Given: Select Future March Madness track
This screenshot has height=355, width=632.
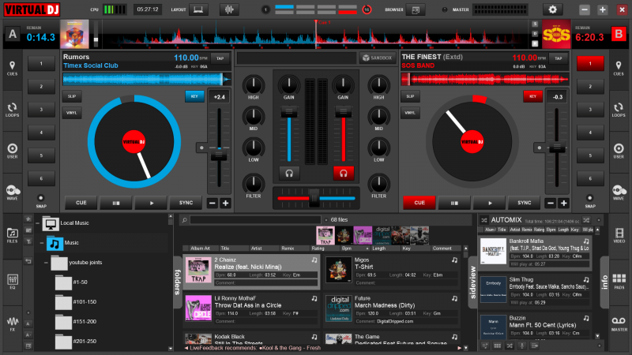Looking at the screenshot, I should pyautogui.click(x=391, y=309).
